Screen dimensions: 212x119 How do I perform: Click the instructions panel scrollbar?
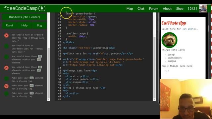[x=49, y=73]
